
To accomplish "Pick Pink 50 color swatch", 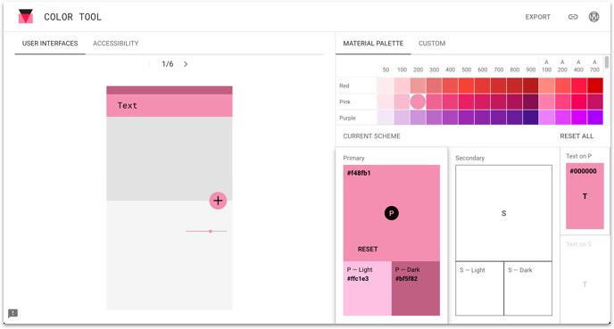I will (386, 102).
